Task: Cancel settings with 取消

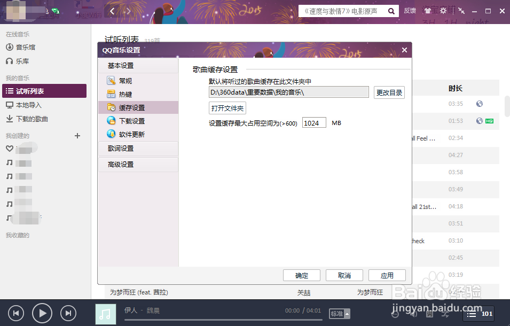Action: point(344,276)
